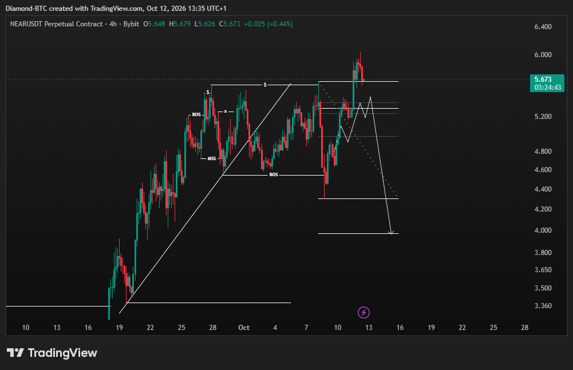This screenshot has height=370, width=573.
Task: Click the 7 date label on the time axis
Action: tap(306, 328)
